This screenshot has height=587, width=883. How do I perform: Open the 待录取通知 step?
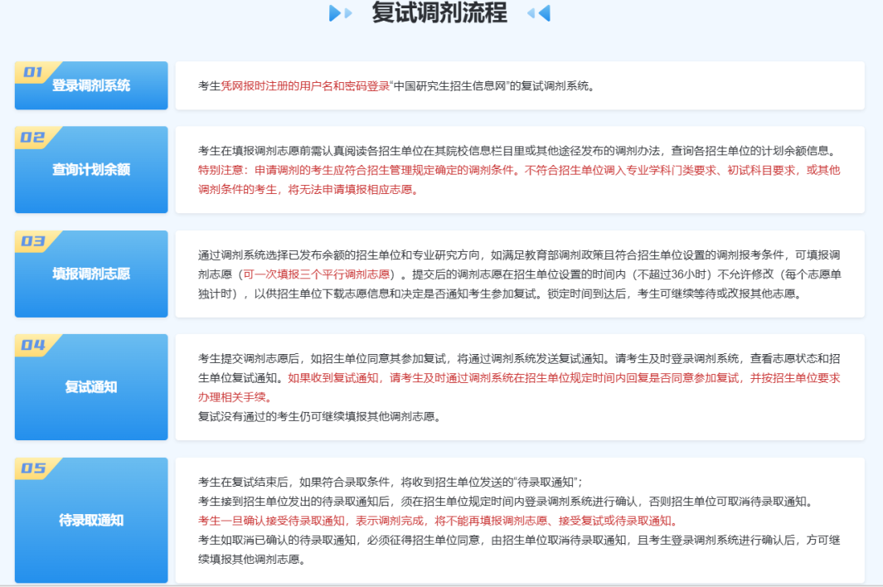[x=91, y=521]
